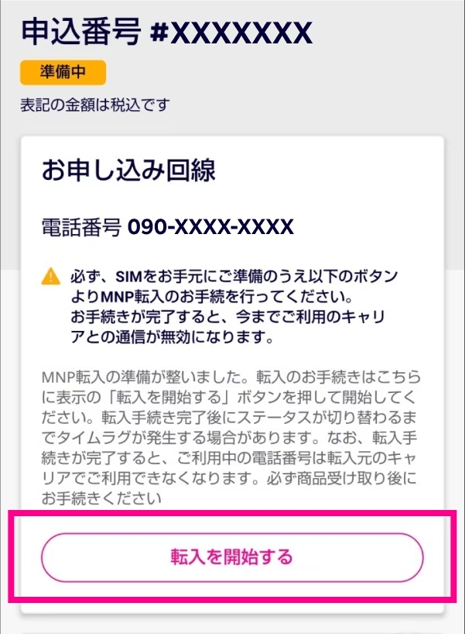Select the orange 準備中 status badge
The height and width of the screenshot is (634, 465).
point(63,72)
